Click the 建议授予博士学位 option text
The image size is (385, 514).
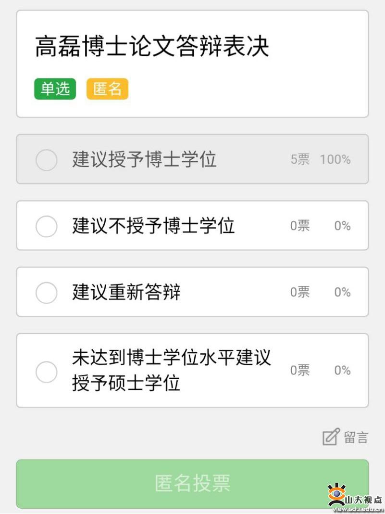coord(144,159)
